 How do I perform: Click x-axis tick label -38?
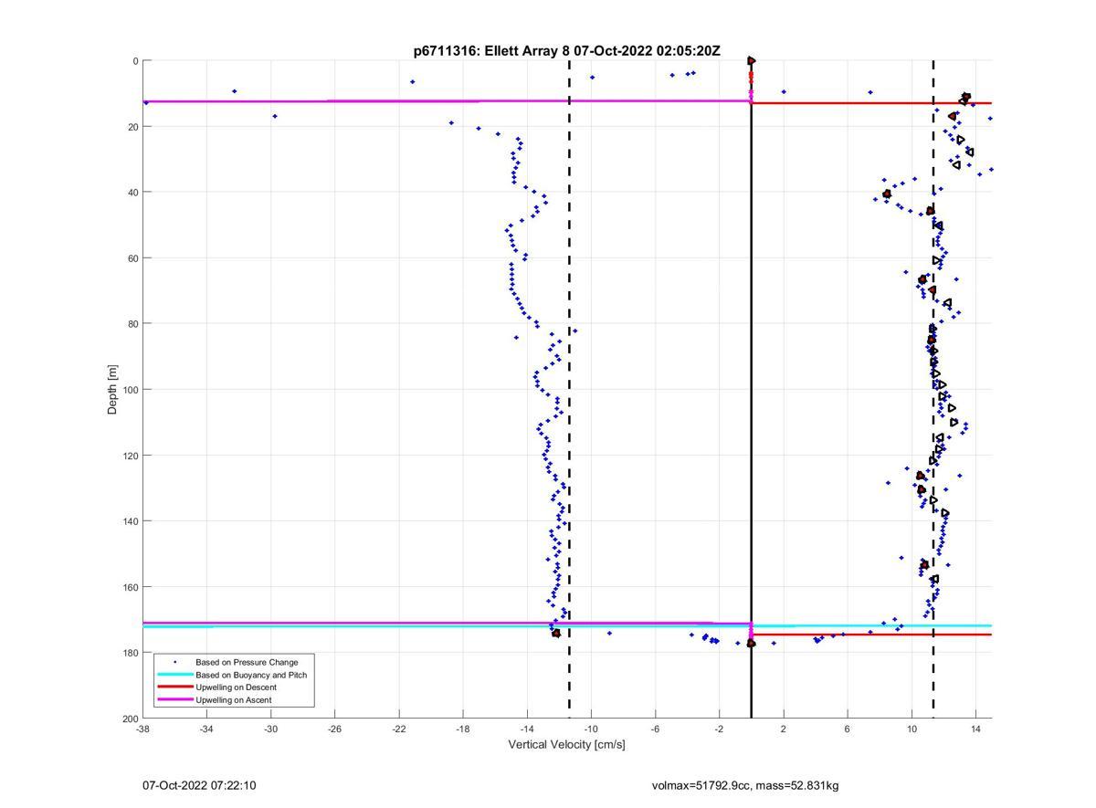tap(142, 729)
